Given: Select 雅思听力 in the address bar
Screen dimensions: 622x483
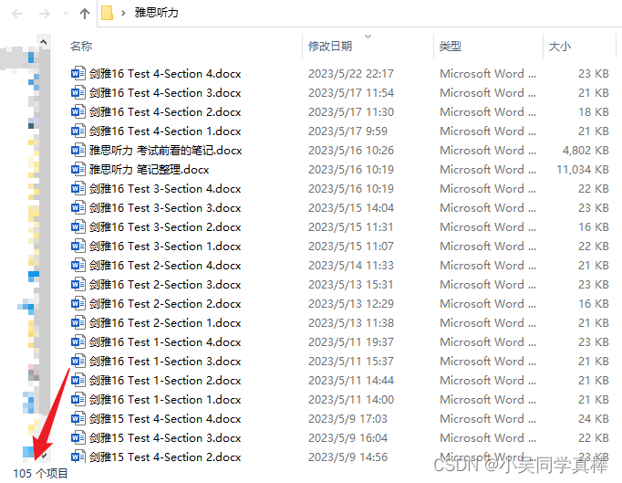Looking at the screenshot, I should [x=156, y=13].
